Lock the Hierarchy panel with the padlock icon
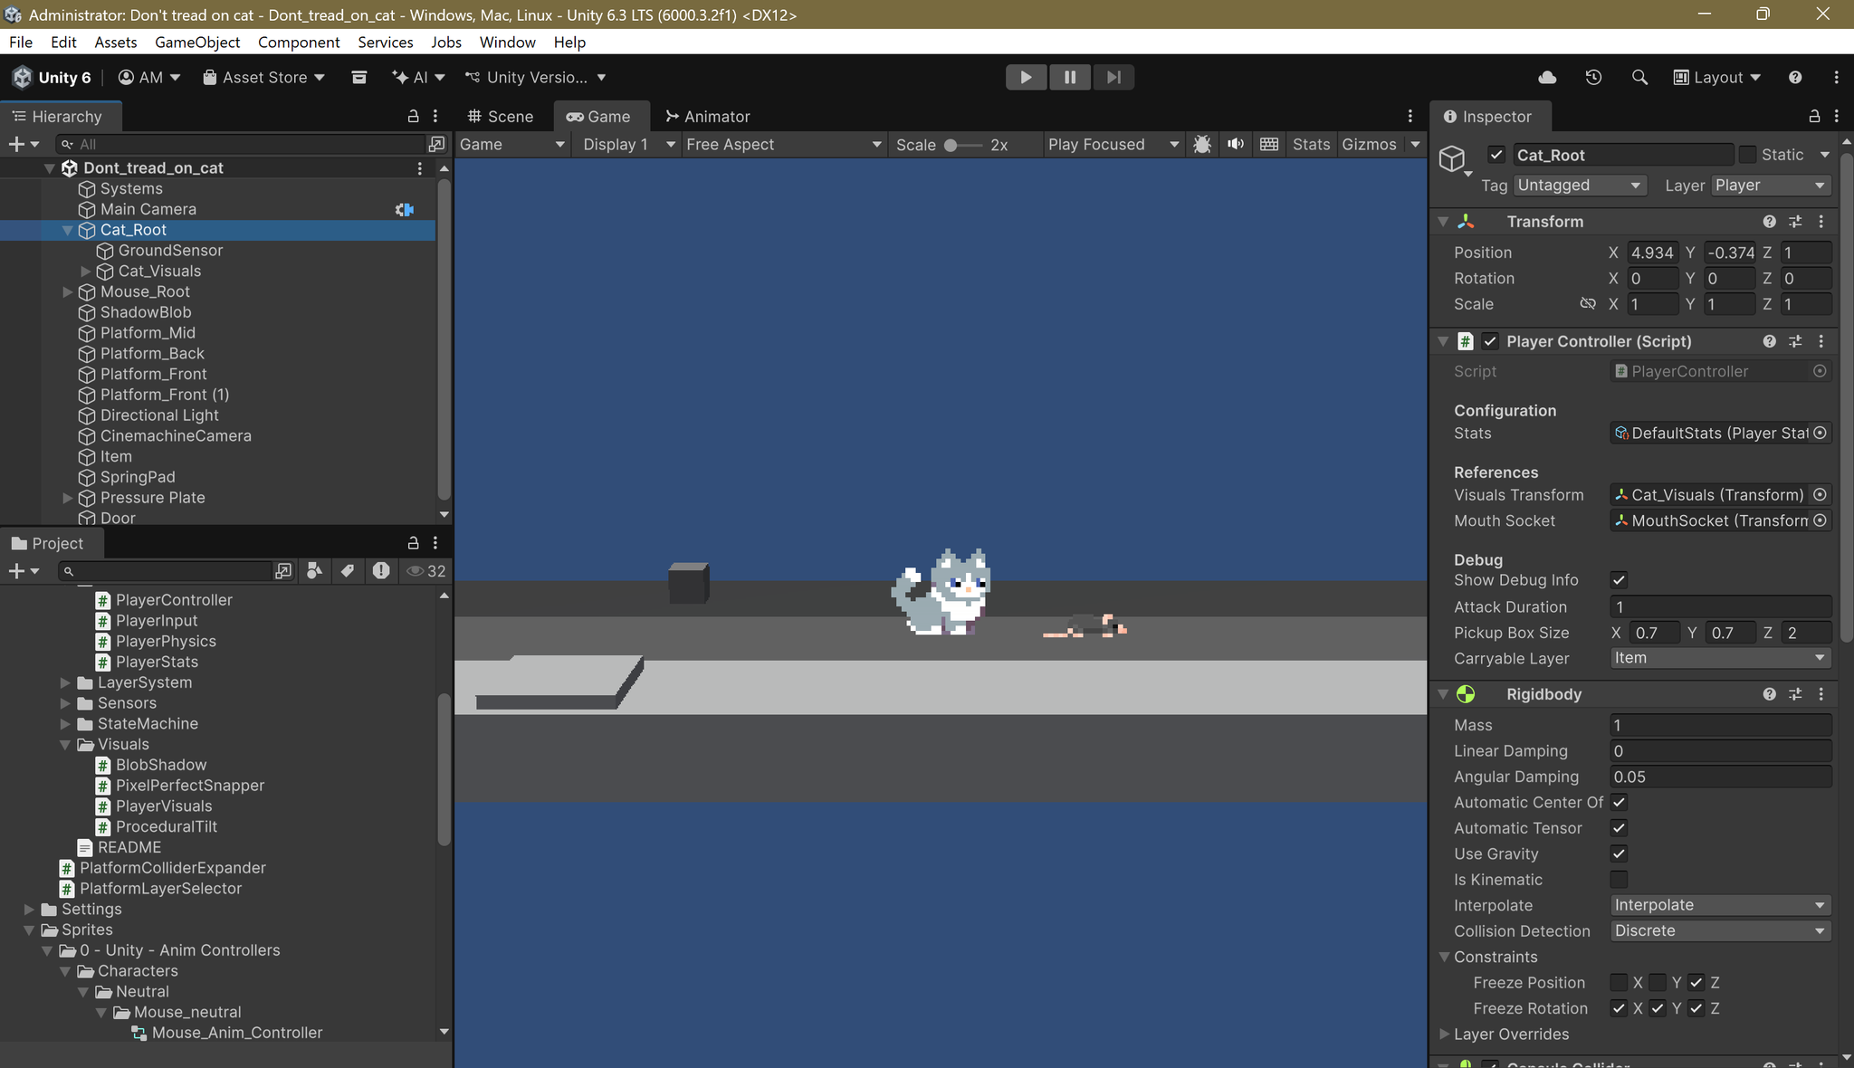 click(413, 116)
